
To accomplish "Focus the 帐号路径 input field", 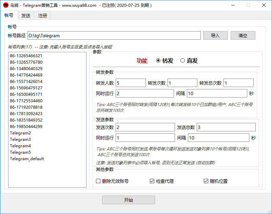I will tap(114, 36).
